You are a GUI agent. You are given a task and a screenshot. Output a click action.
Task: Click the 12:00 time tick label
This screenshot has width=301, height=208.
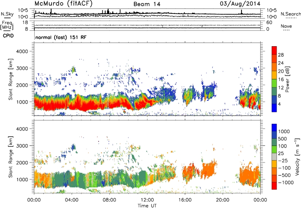(x=147, y=200)
